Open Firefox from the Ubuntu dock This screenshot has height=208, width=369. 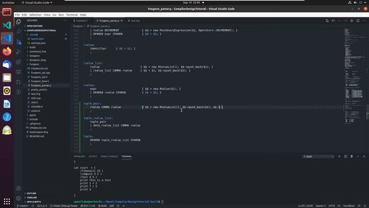pyautogui.click(x=7, y=51)
